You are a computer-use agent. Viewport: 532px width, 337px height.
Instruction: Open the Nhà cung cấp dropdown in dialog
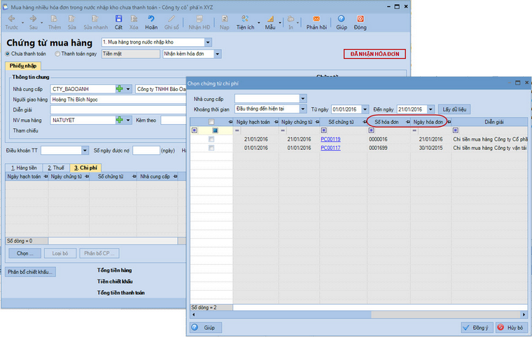click(302, 99)
